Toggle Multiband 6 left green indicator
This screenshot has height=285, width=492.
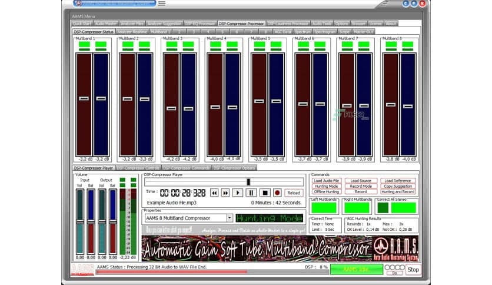[x=303, y=45]
